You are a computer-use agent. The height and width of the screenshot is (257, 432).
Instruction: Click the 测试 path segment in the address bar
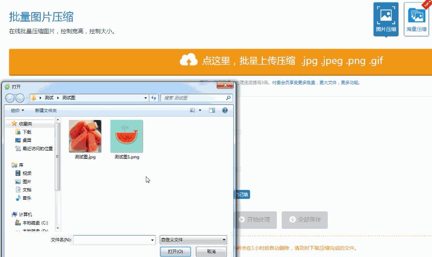[x=49, y=98]
